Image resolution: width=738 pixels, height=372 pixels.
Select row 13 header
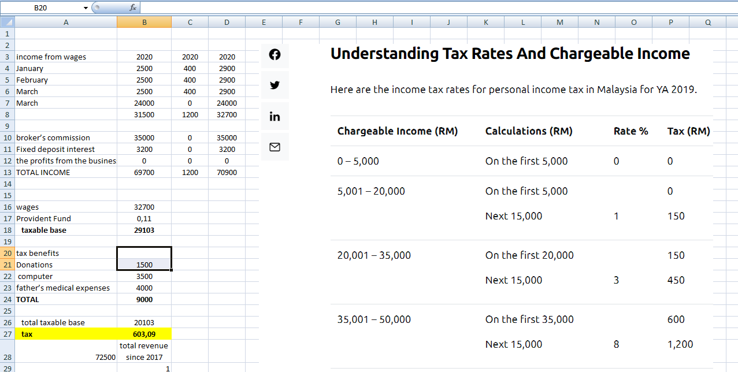tap(7, 172)
